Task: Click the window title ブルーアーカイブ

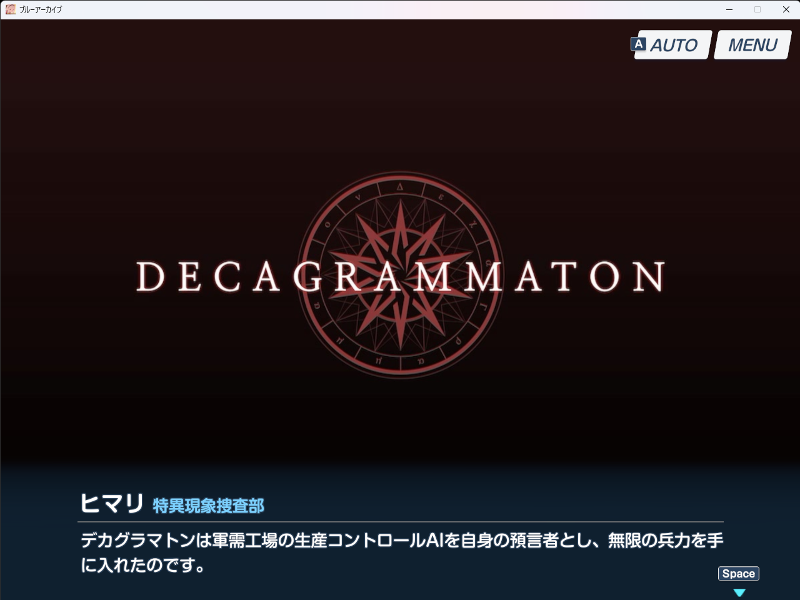Action: tap(41, 9)
